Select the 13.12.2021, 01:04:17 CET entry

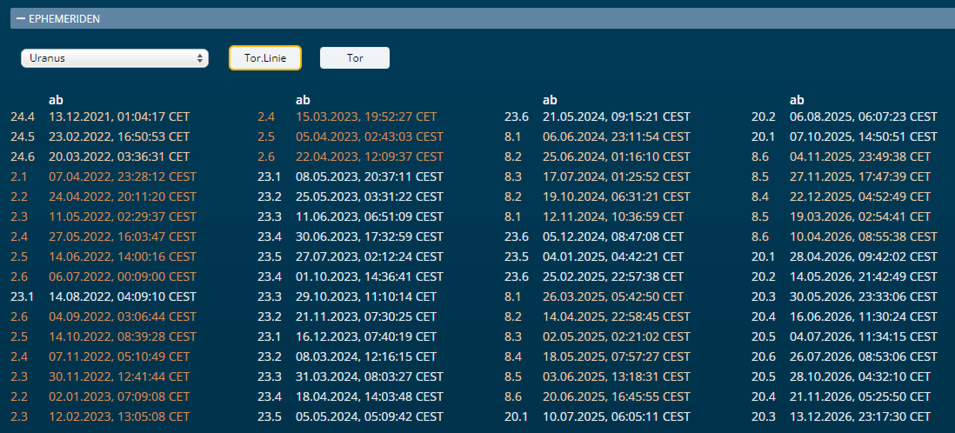119,117
